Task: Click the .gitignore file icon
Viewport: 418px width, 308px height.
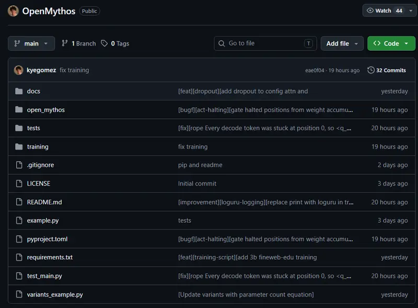Action: [x=19, y=165]
